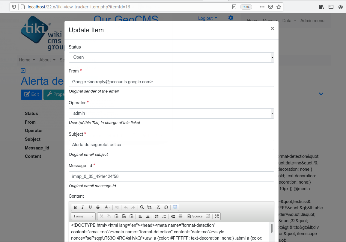Viewport: 346px width, 242px height.
Task: Click the save (floppy disk) icon
Action: pyautogui.click(x=175, y=207)
